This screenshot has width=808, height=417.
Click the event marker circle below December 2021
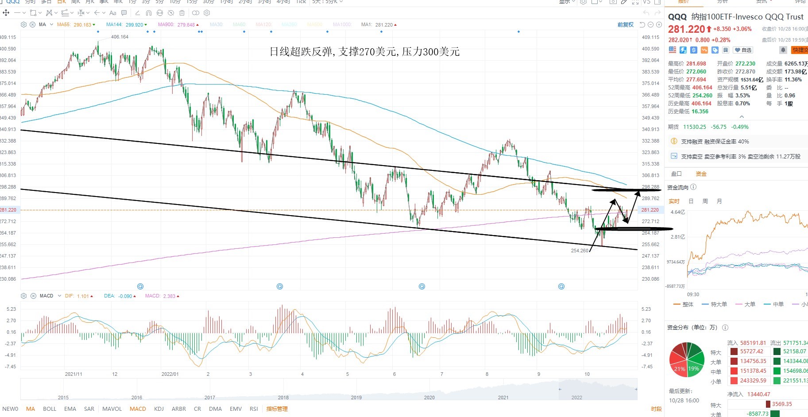click(x=140, y=286)
